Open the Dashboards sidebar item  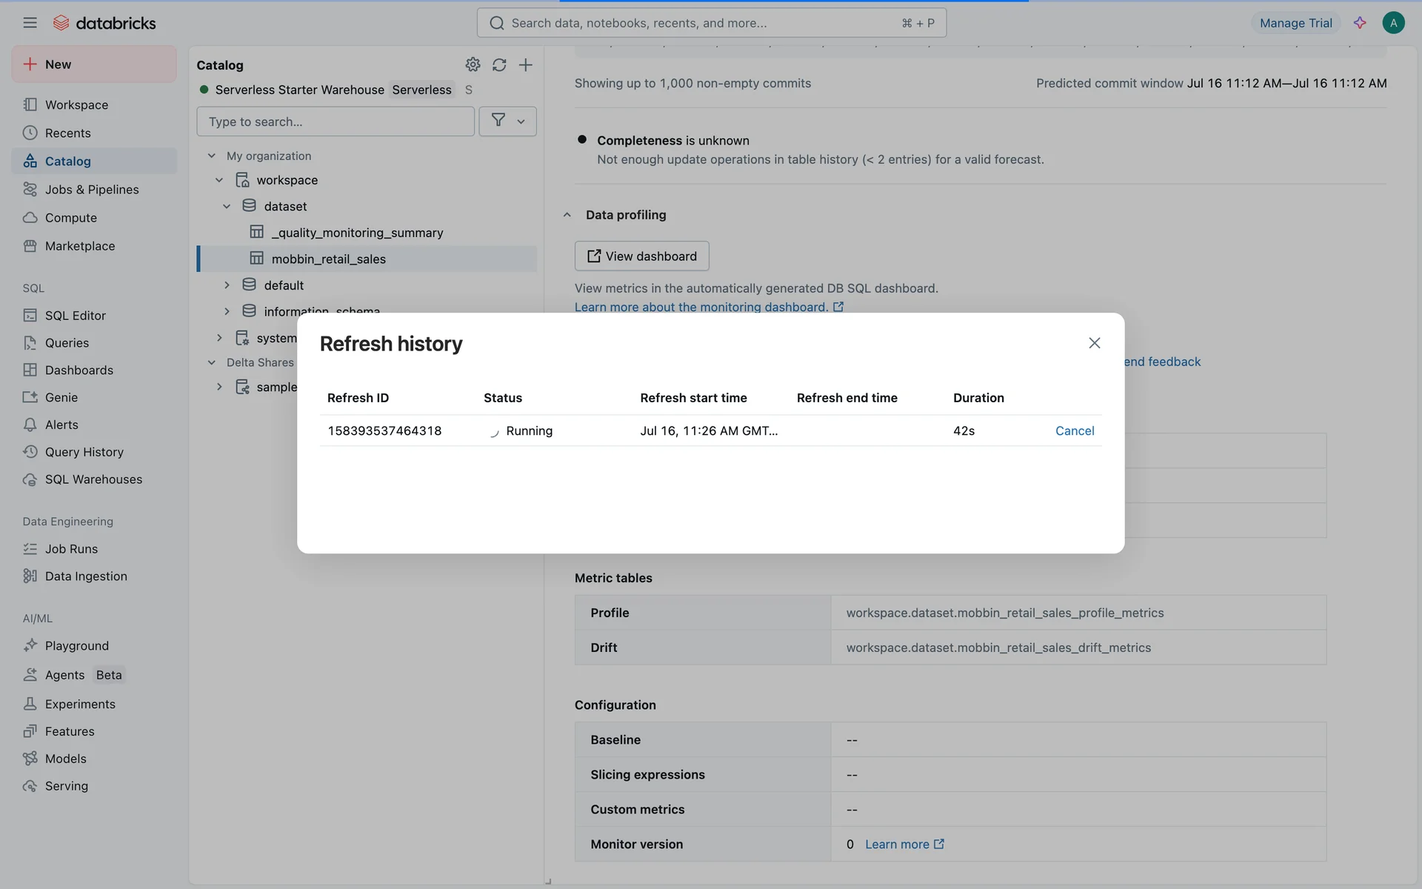79,370
